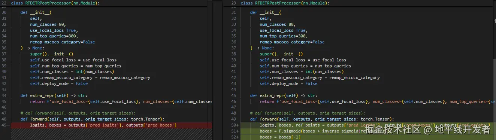Image resolution: width=496 pixels, height=140 pixels.
Task: Click ') -> None:' in the left pane
Action: click(x=33, y=48)
